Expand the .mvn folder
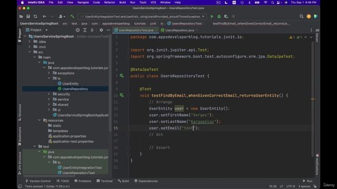This screenshot has height=189, width=337. point(29,47)
